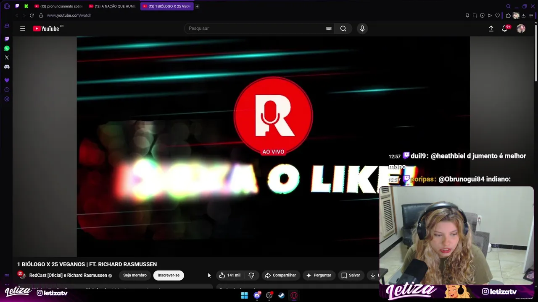Screen dimensions: 538x302
Task: Add page to bookmarks with heart icon
Action: 497,16
